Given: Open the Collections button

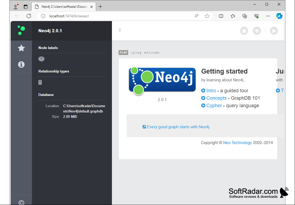Looking at the screenshot, I should (x=245, y=16).
